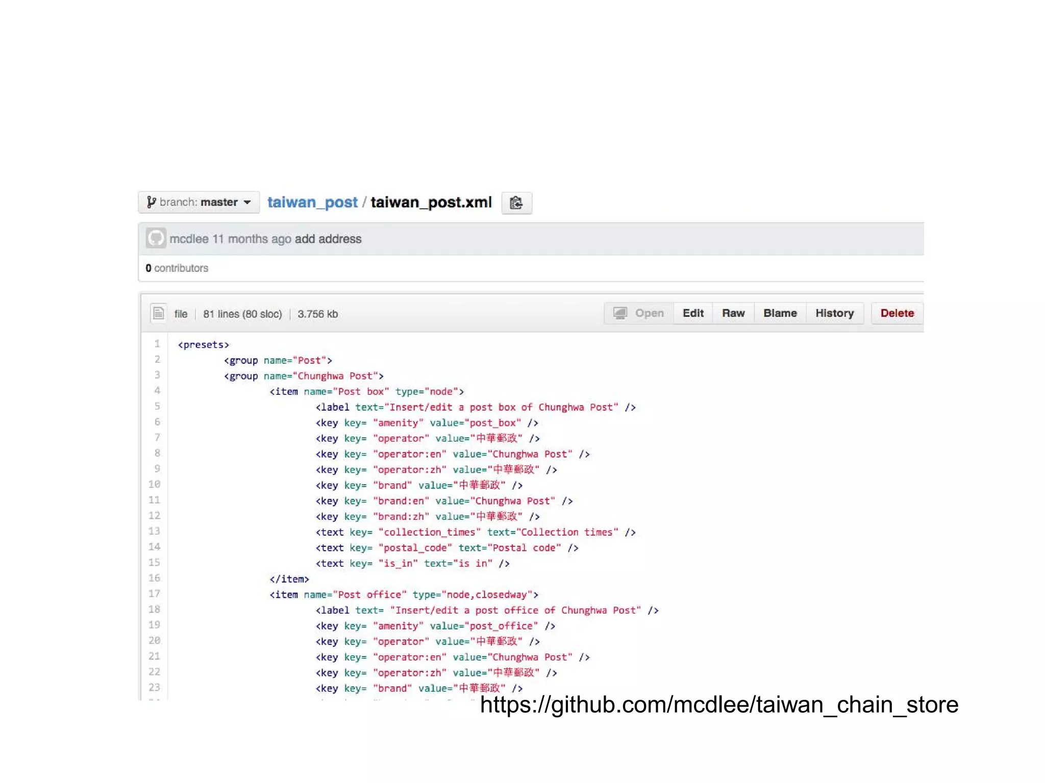Screen dimensions: 1045x783
Task: Click mcdlee's avatar image
Action: tap(156, 238)
